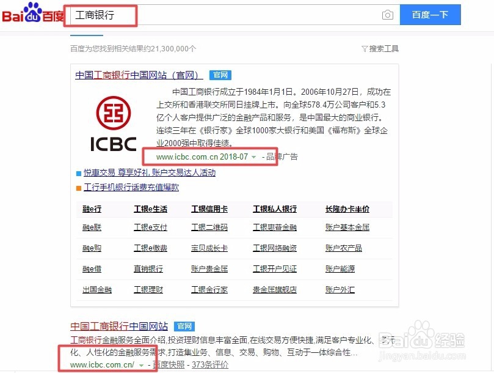The image size is (494, 373).
Task: Open second result 中国工商银行中国网站 title
Action: [x=119, y=326]
